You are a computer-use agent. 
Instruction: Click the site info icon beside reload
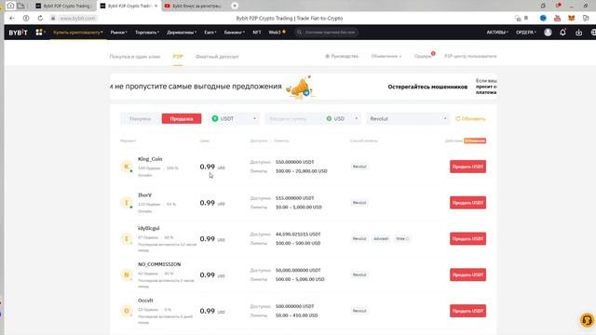pos(26,18)
